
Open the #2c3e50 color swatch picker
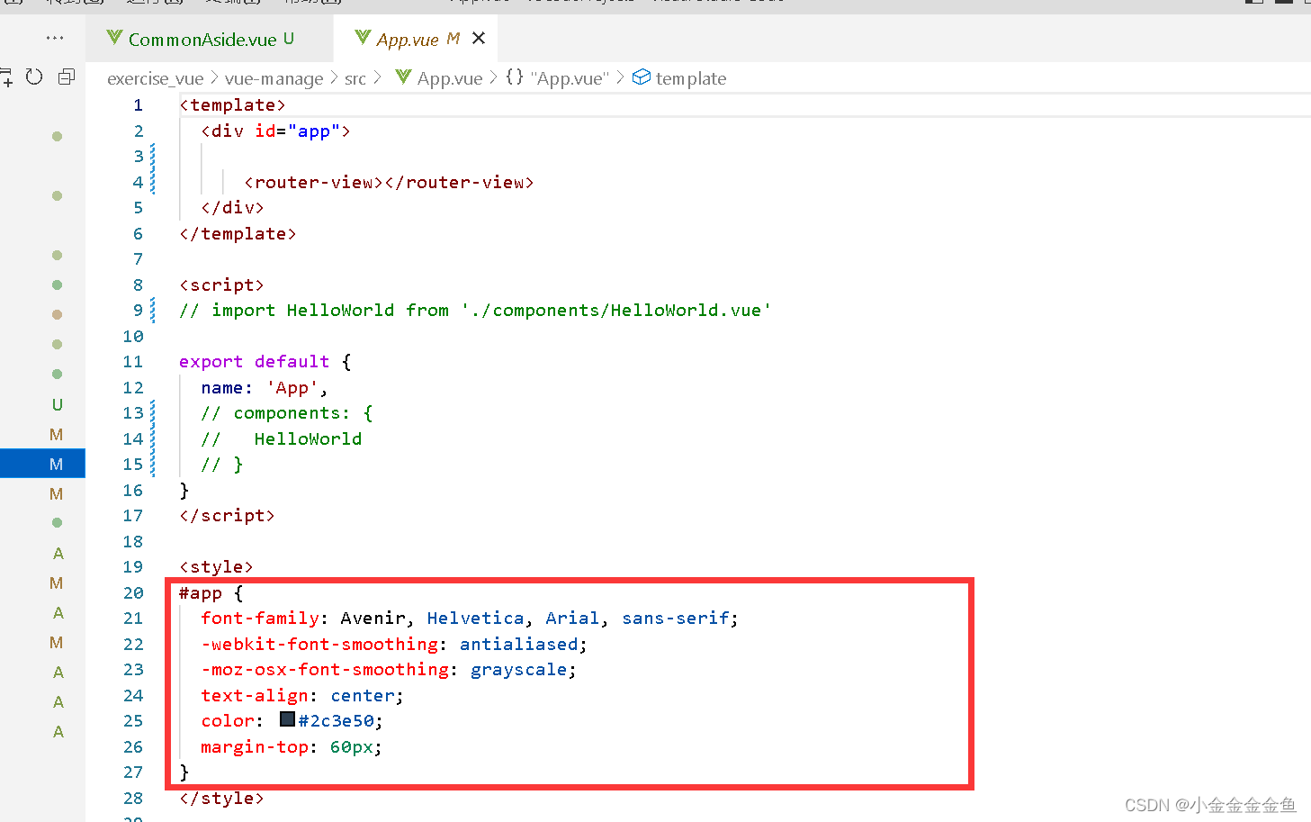point(287,719)
